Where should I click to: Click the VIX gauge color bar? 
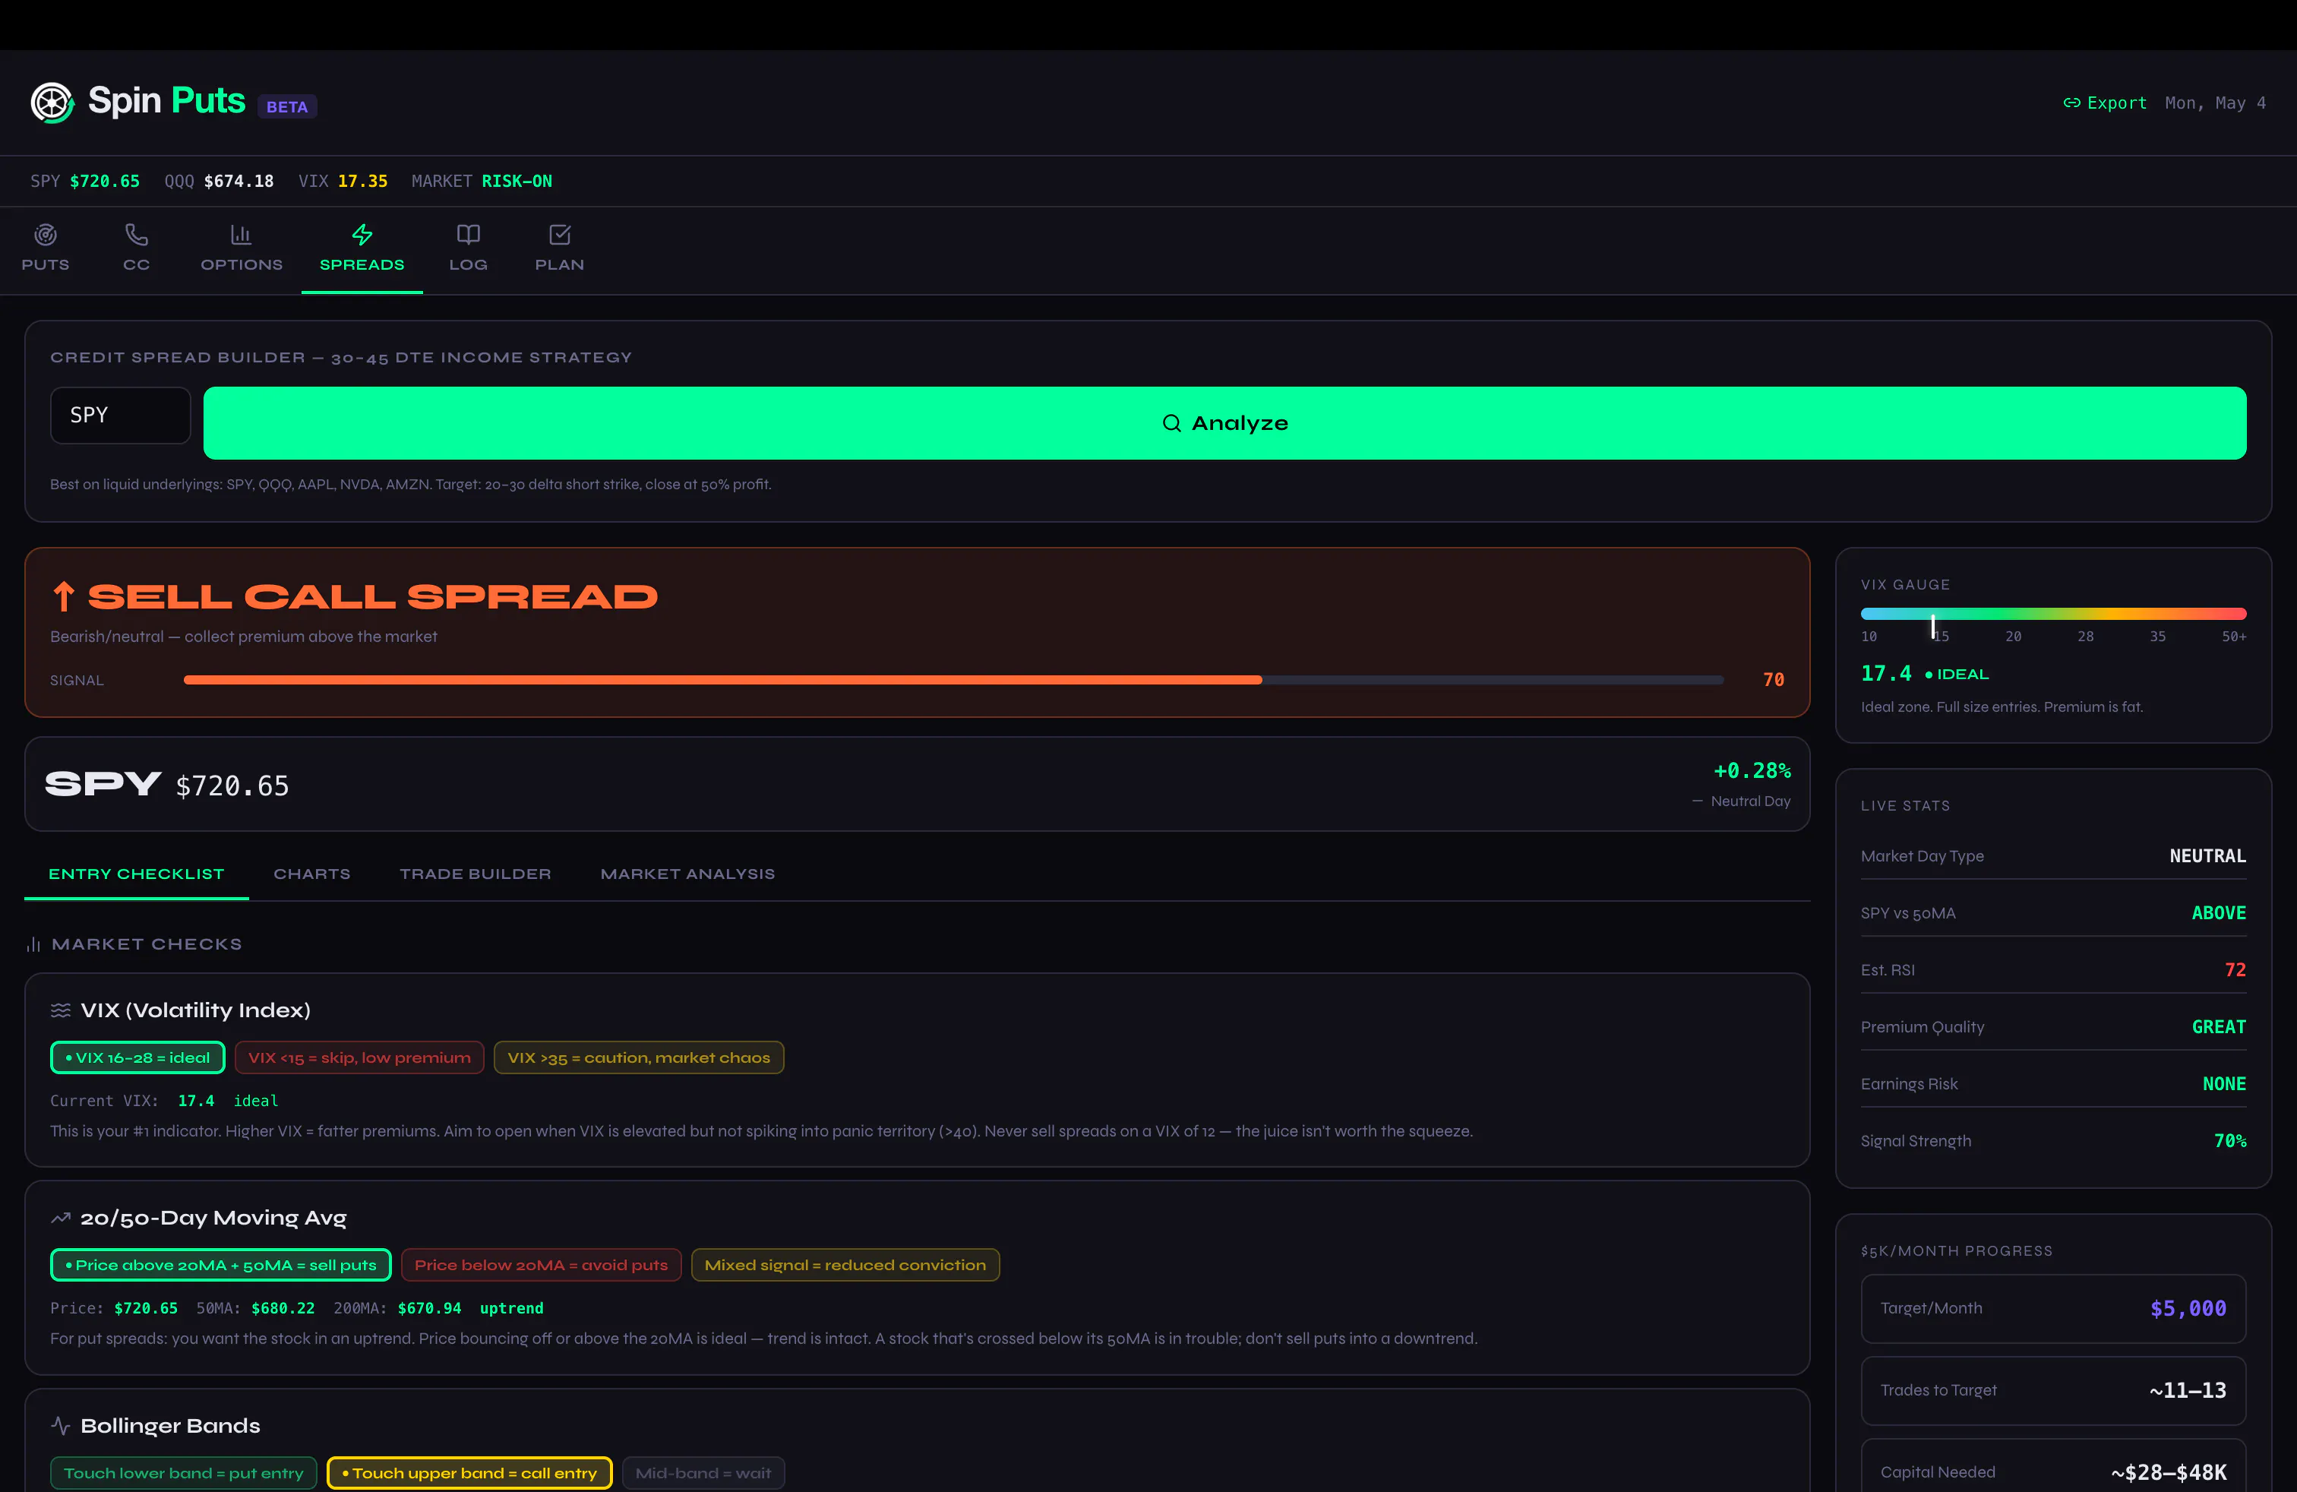2053,614
